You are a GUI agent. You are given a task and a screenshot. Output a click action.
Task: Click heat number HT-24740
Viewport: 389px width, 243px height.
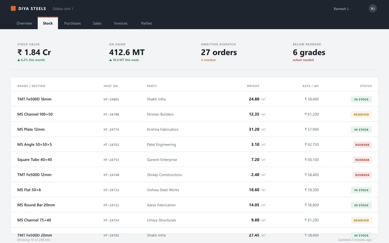click(x=111, y=175)
